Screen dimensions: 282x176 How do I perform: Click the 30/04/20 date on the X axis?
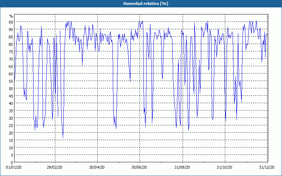(97, 167)
